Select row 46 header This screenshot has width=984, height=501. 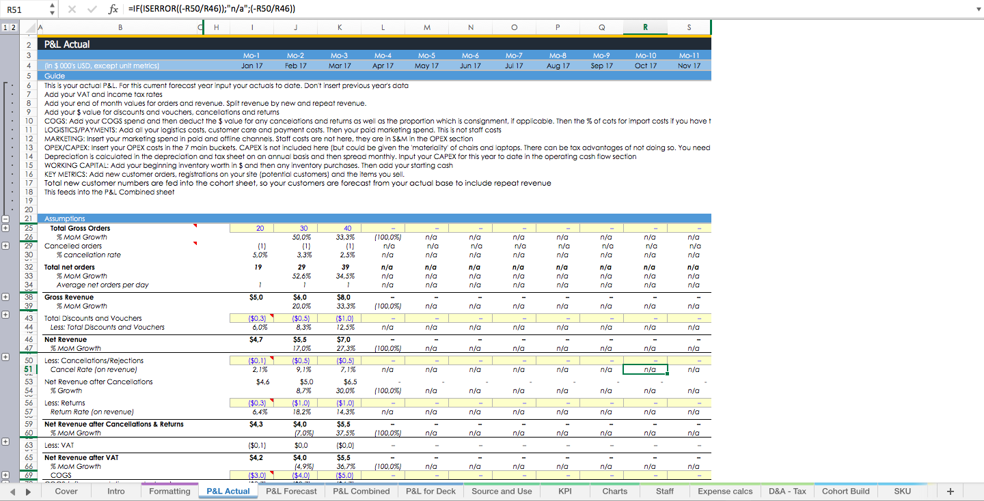coord(29,339)
